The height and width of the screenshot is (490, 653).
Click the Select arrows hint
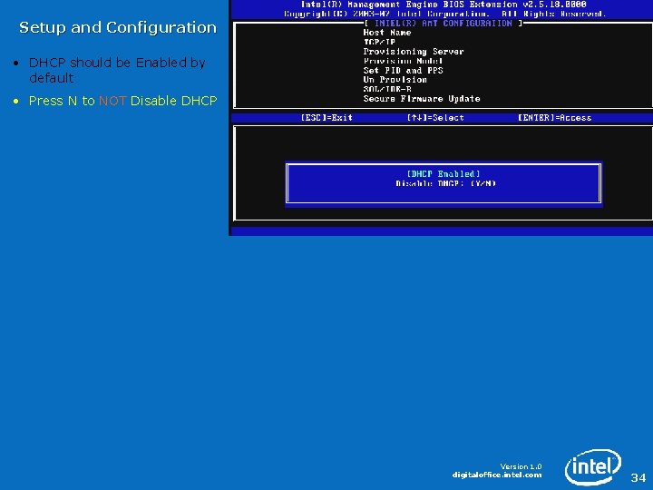pos(435,117)
